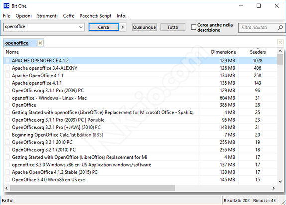Click the arrow button next to Cerca
This screenshot has height=205, width=286.
pyautogui.click(x=123, y=27)
